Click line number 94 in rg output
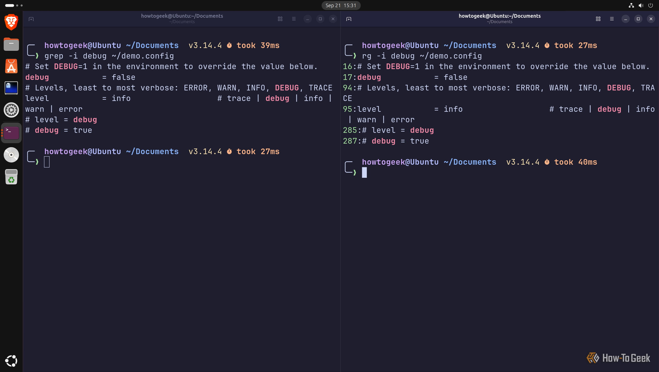The image size is (659, 372). tap(348, 88)
